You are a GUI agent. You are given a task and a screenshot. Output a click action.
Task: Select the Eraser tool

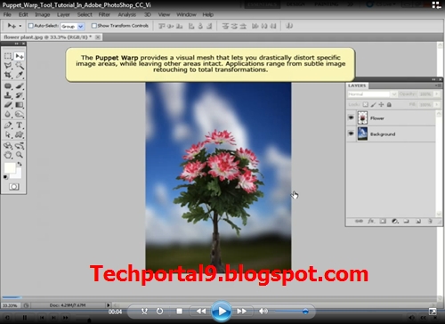click(x=8, y=105)
